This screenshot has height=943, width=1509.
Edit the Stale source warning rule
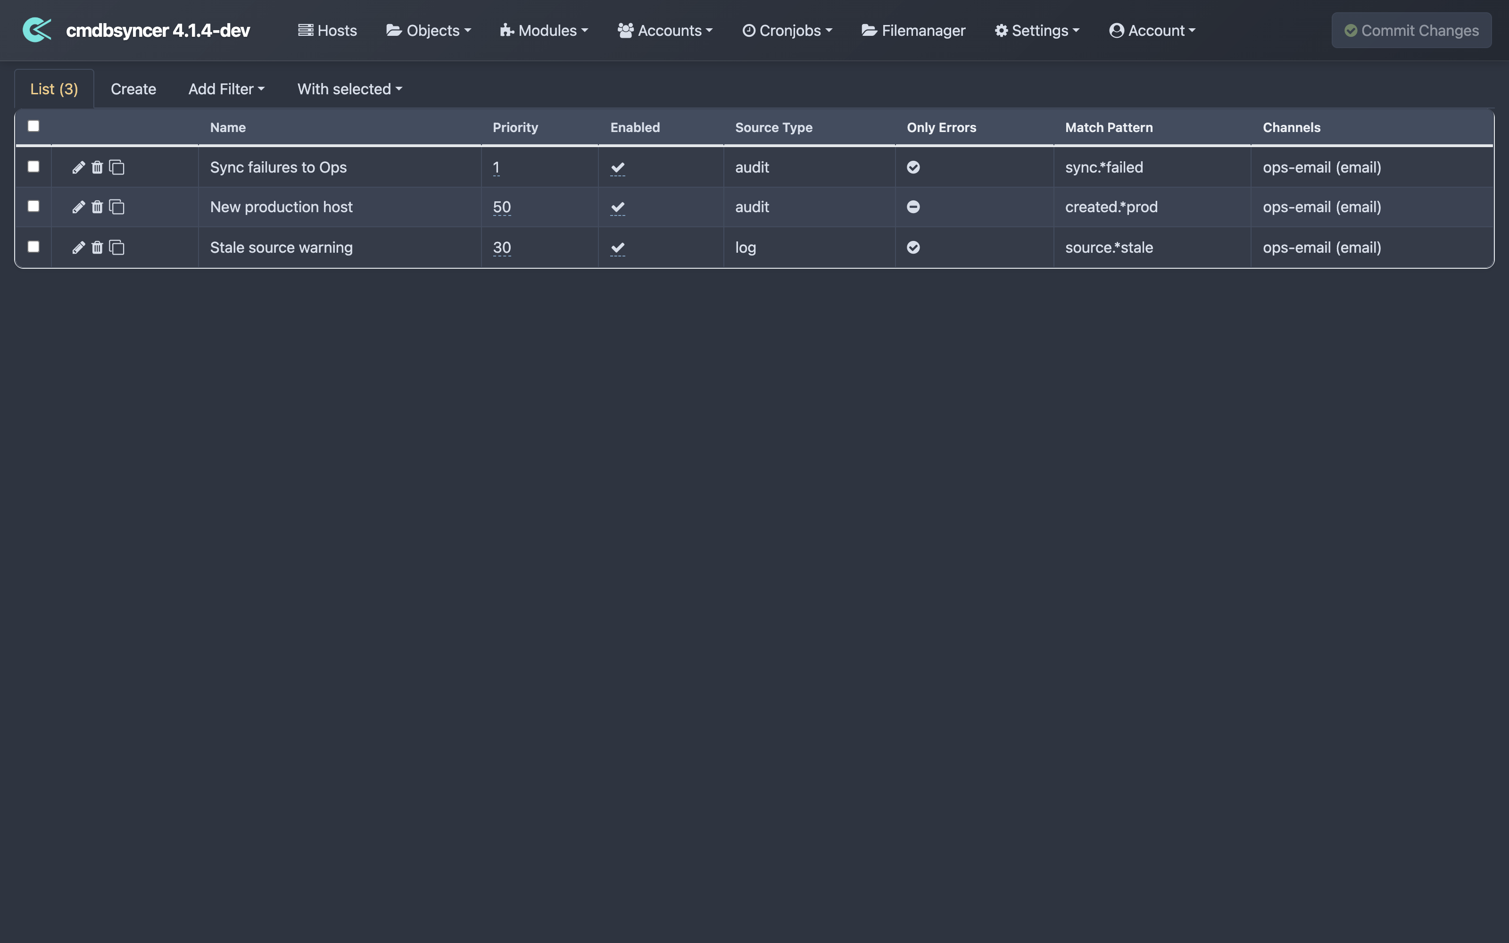(x=79, y=248)
